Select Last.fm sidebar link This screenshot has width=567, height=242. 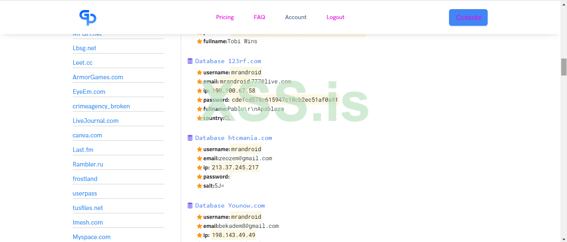(x=83, y=150)
